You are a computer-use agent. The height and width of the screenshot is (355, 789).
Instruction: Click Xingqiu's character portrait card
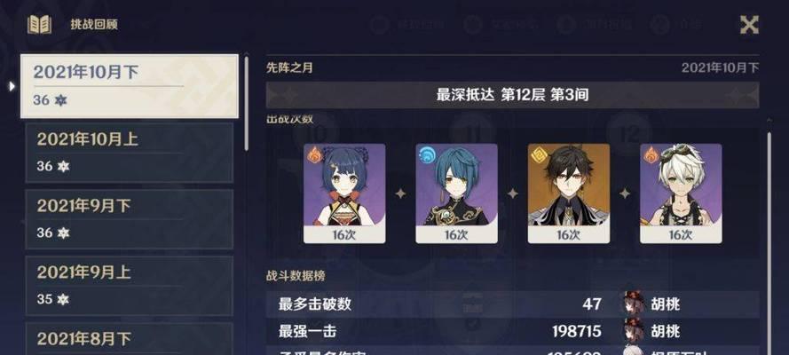point(456,193)
